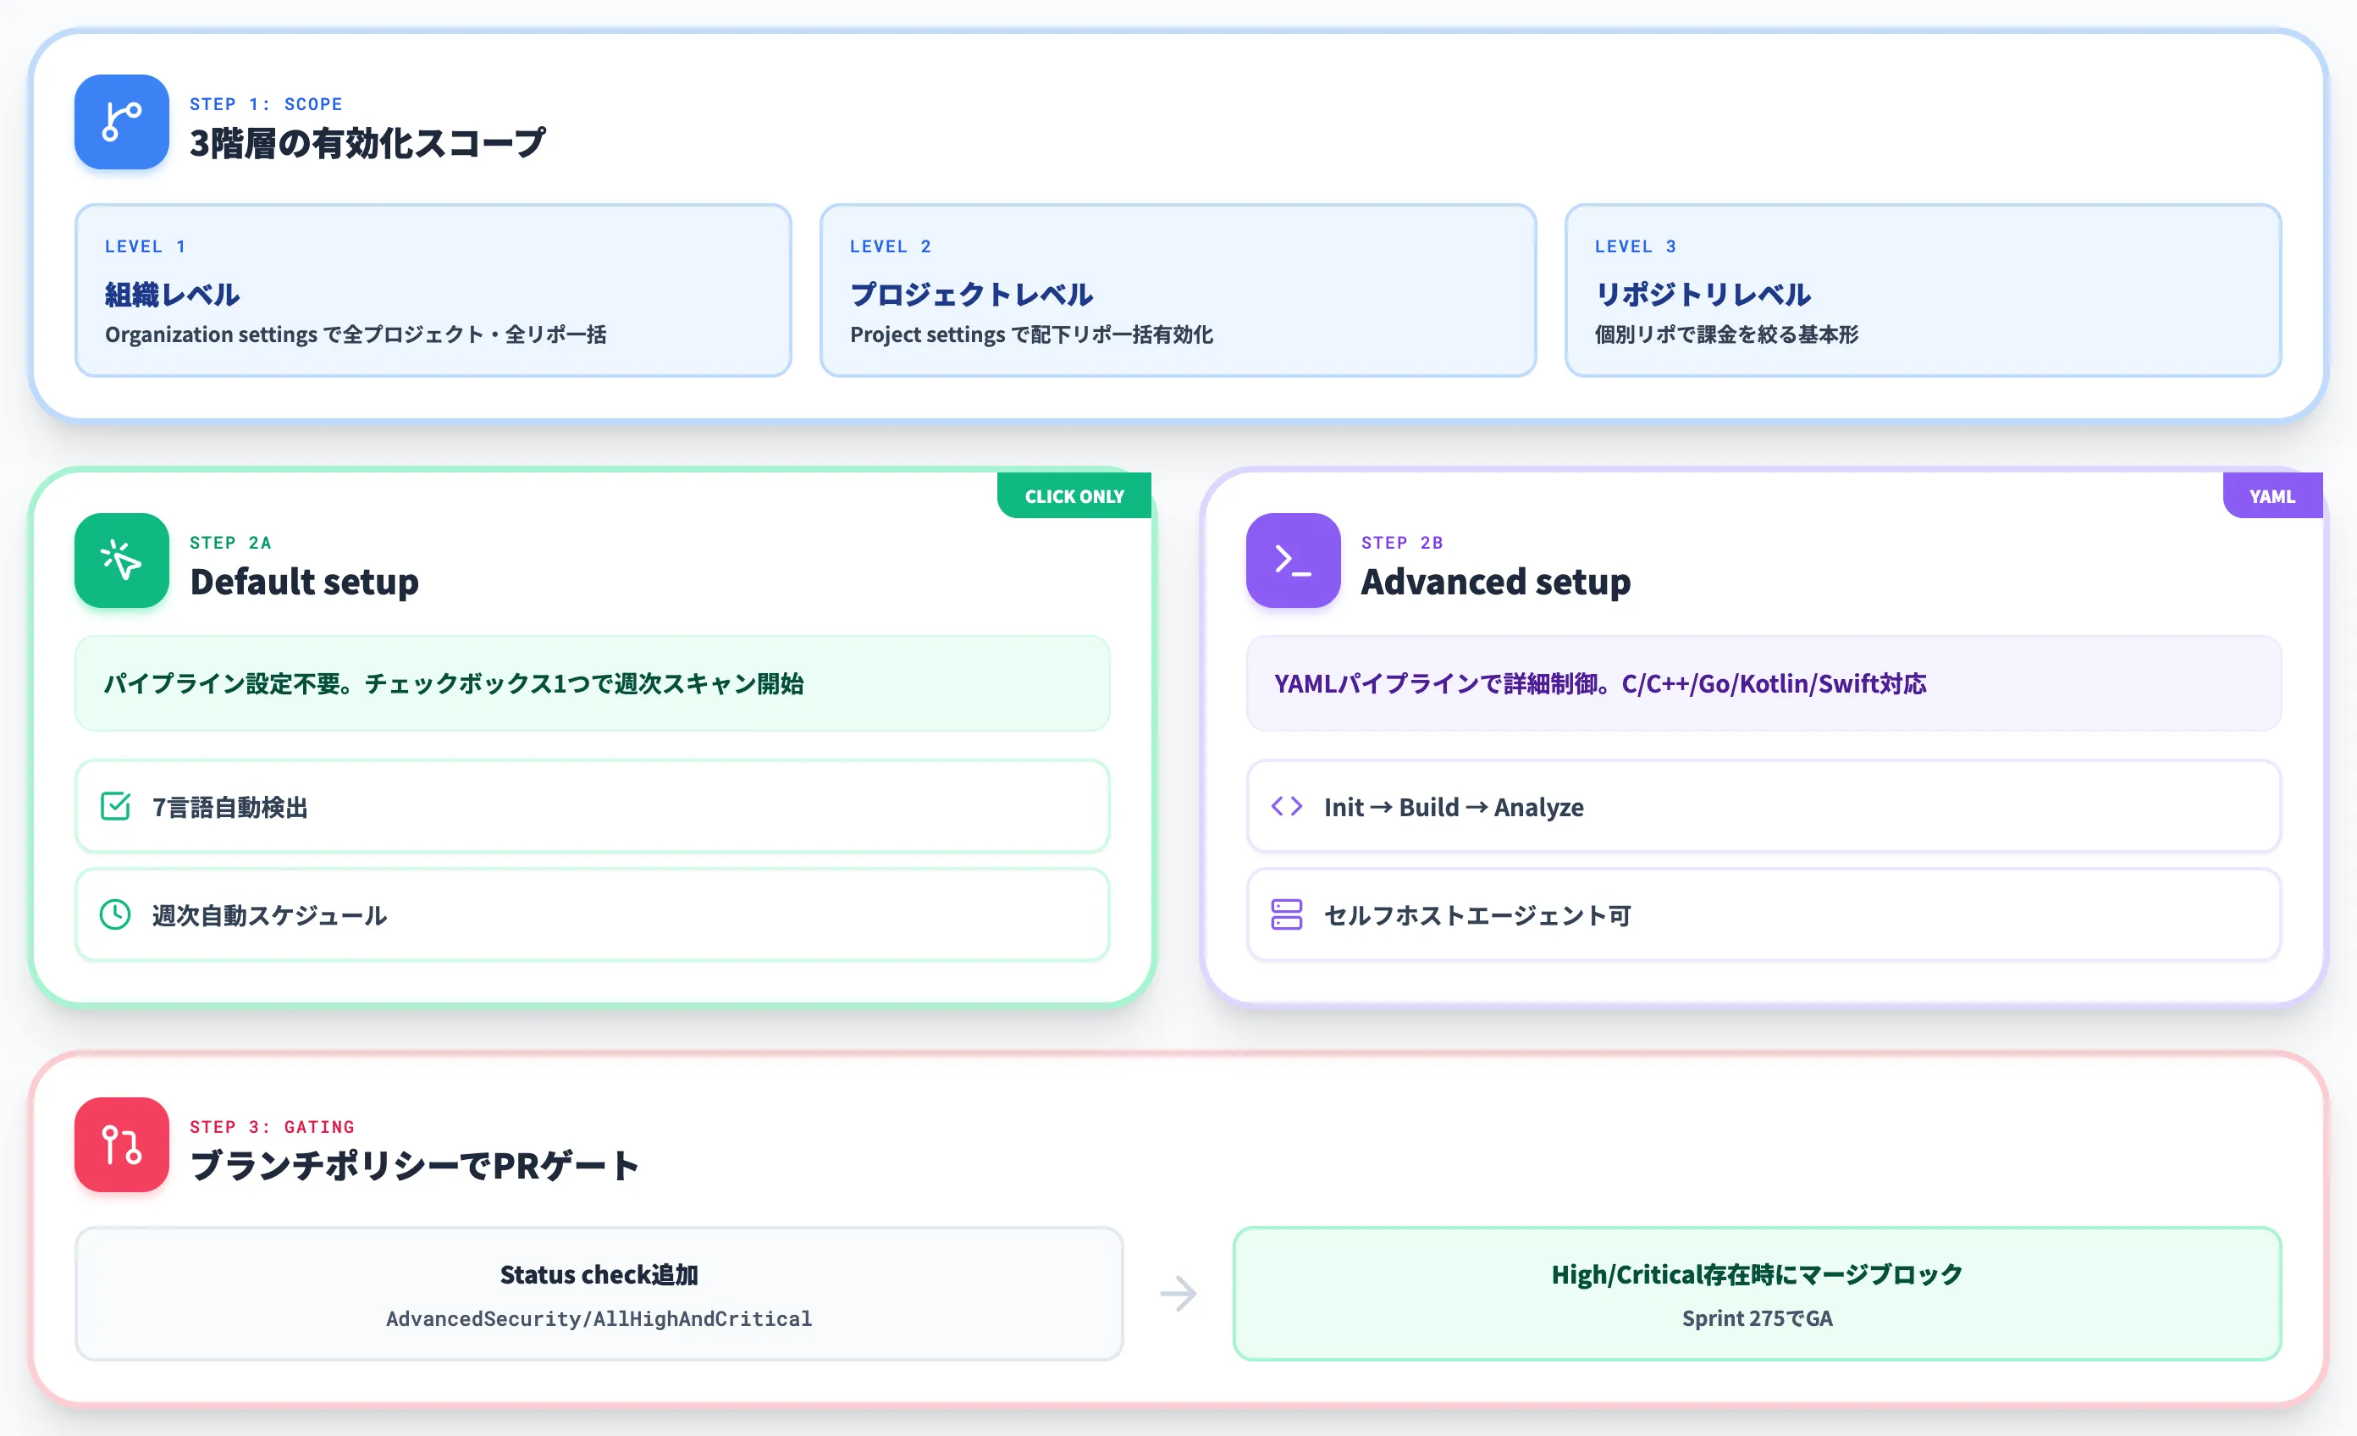Click the red pull request icon for Step 3
Viewport: 2357px width, 1436px height.
[121, 1144]
